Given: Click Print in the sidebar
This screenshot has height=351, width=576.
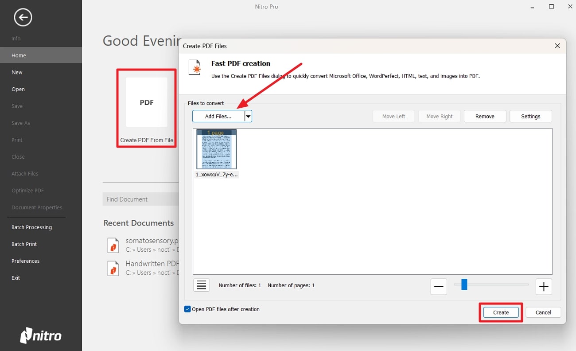Looking at the screenshot, I should click(x=17, y=140).
